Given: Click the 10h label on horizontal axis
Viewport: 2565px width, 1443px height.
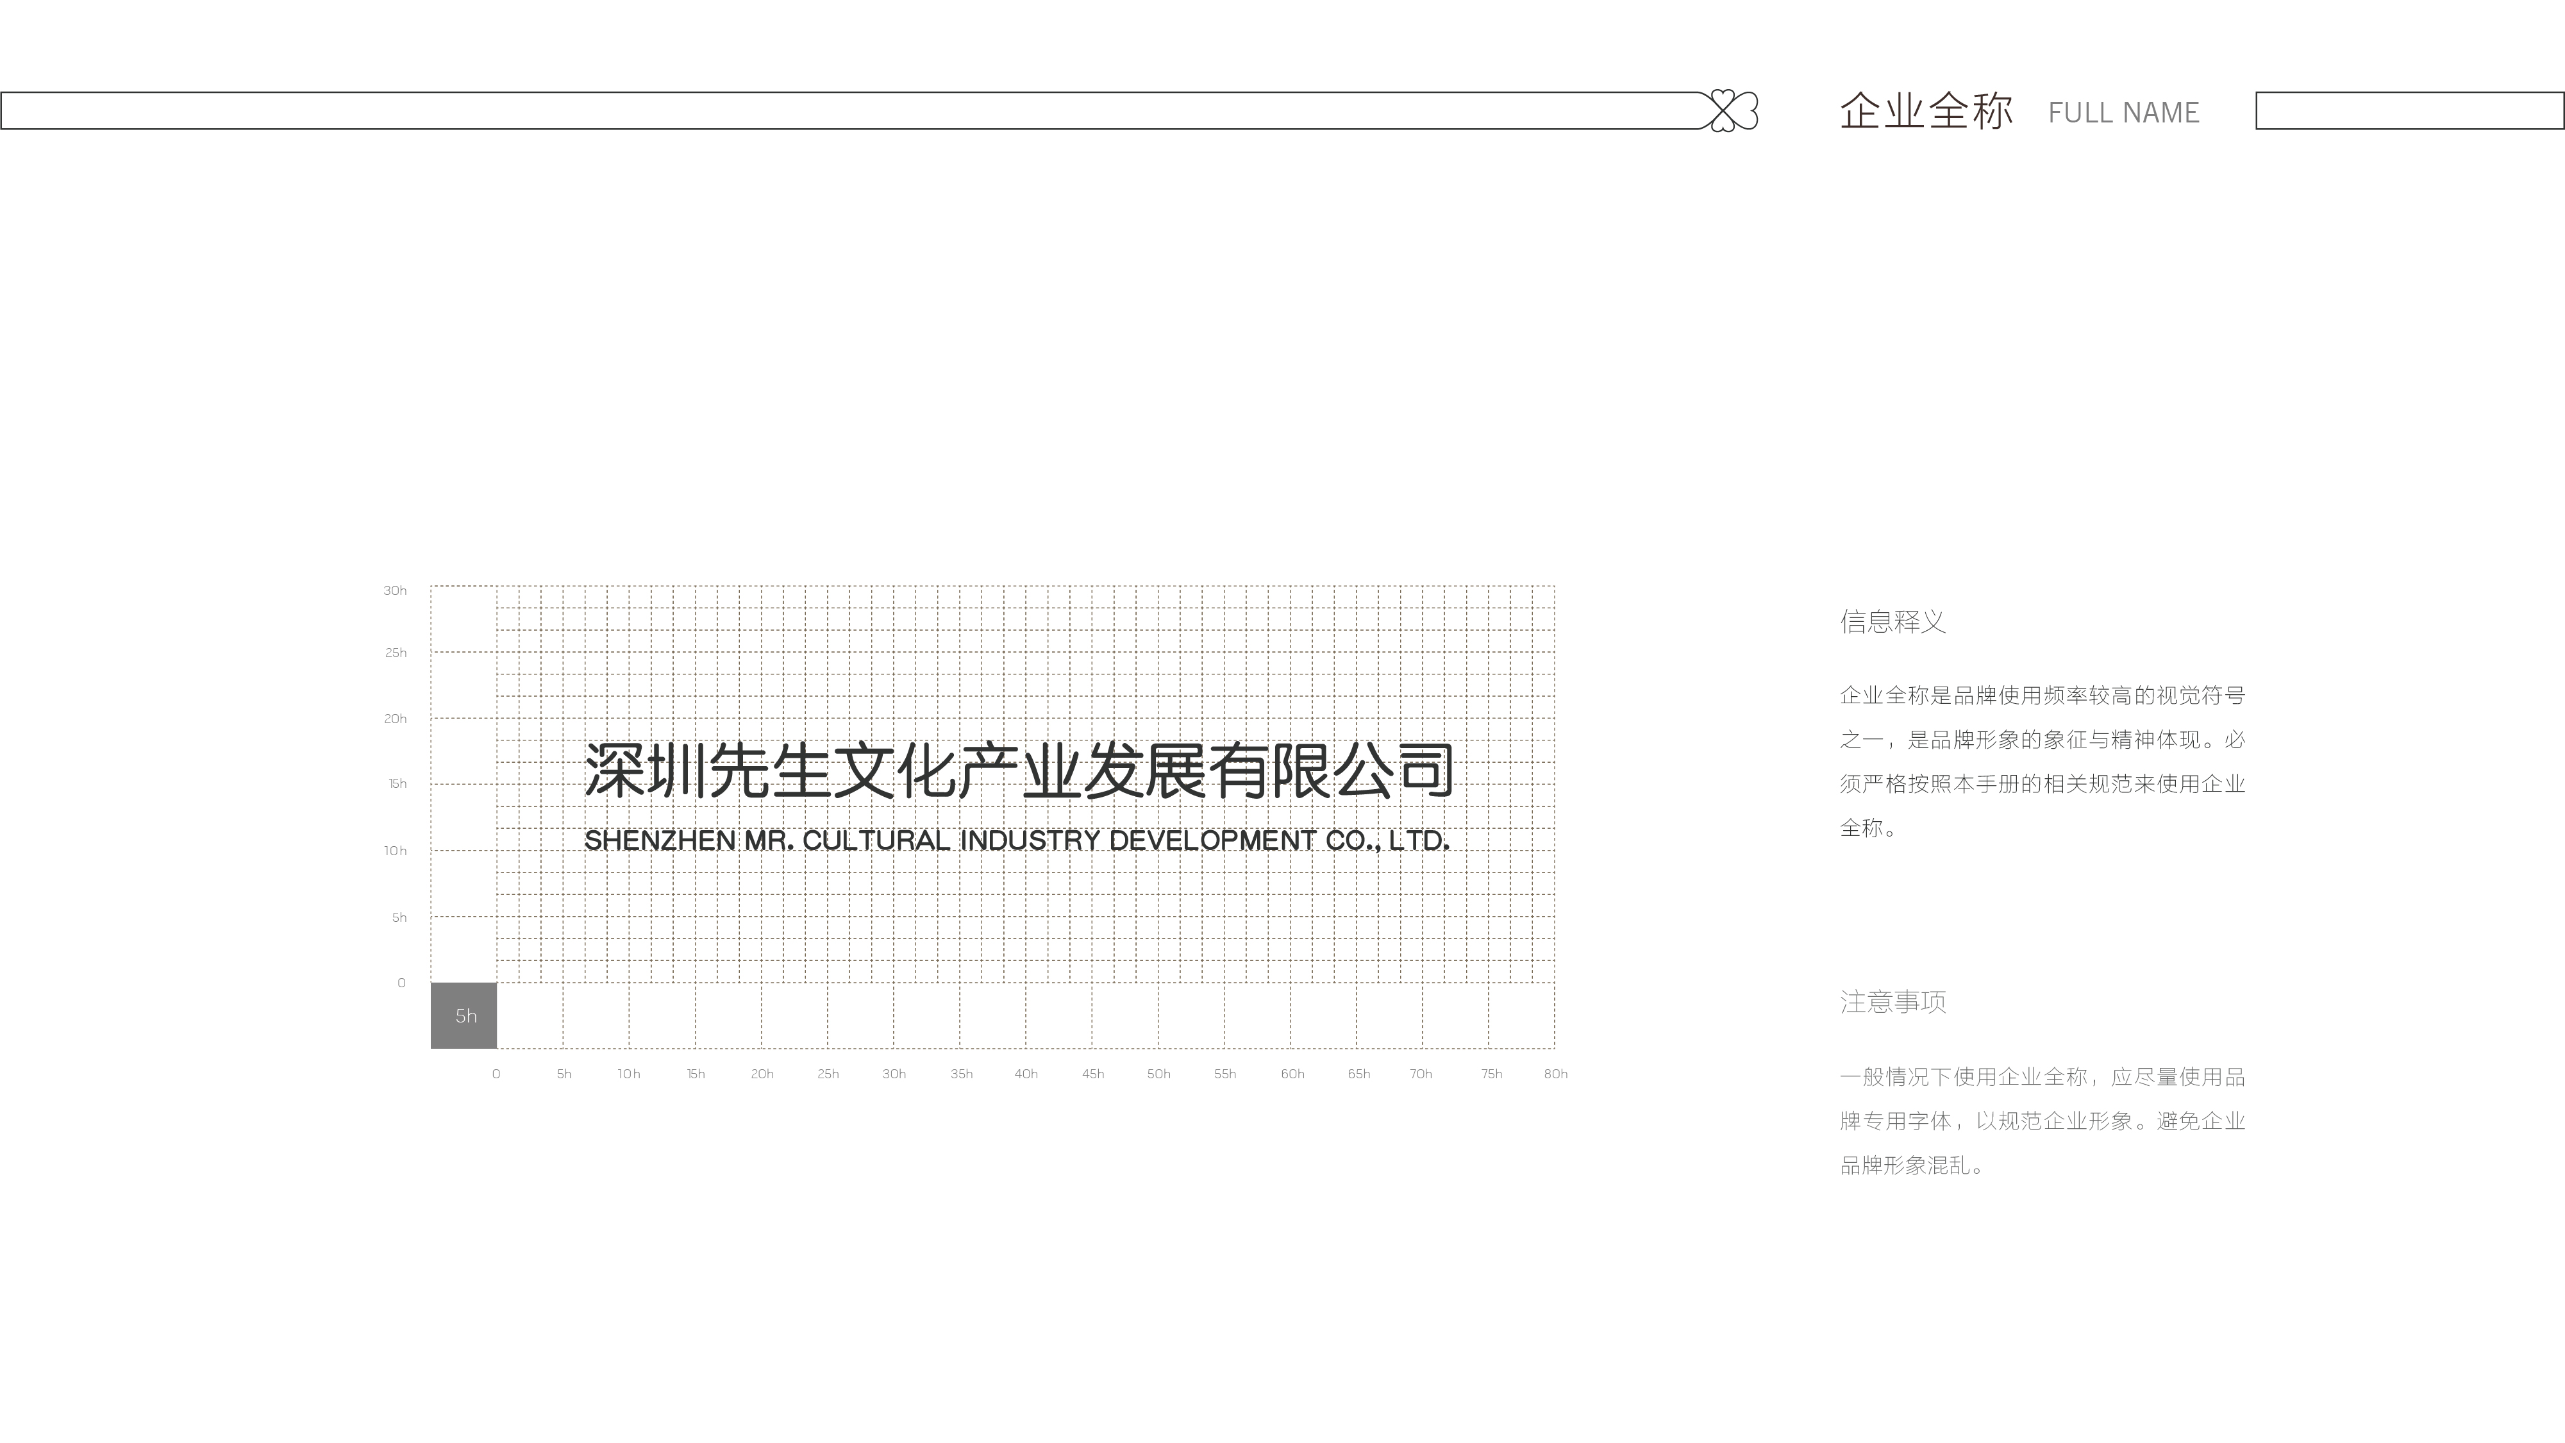Looking at the screenshot, I should (628, 1074).
